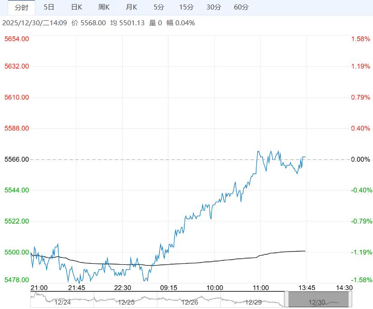Jump to 12/24 in the overview timeline

[63, 302]
